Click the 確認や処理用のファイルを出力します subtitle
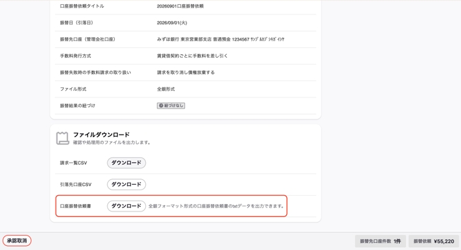 click(x=111, y=143)
